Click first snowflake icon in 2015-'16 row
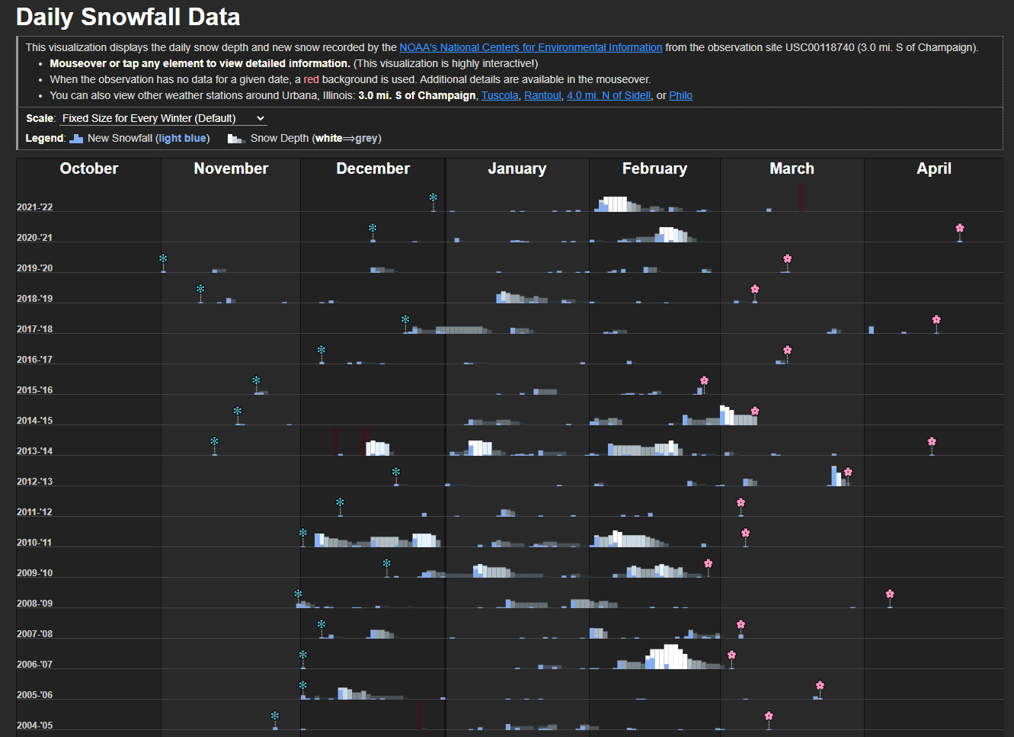Image resolution: width=1014 pixels, height=737 pixels. (x=256, y=381)
